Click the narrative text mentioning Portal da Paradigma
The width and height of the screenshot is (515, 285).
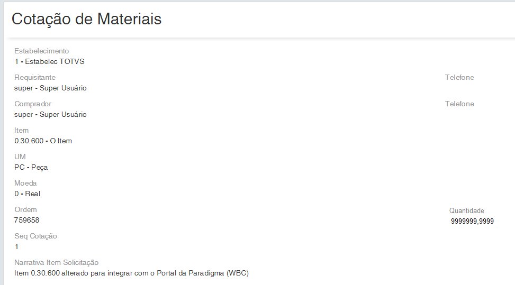(x=132, y=273)
